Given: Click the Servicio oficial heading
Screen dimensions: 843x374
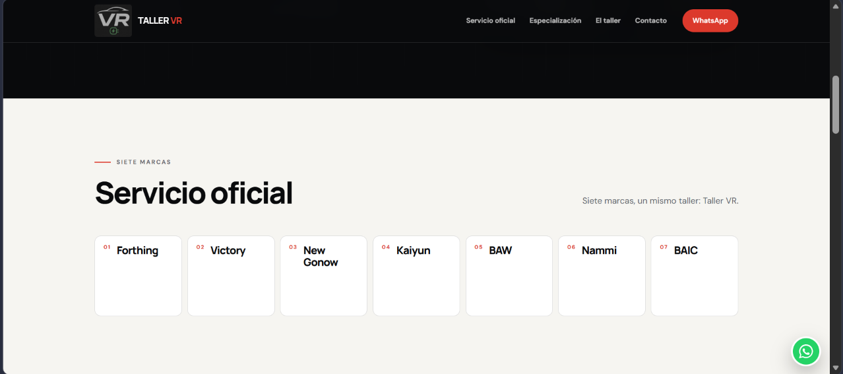Looking at the screenshot, I should [x=194, y=193].
